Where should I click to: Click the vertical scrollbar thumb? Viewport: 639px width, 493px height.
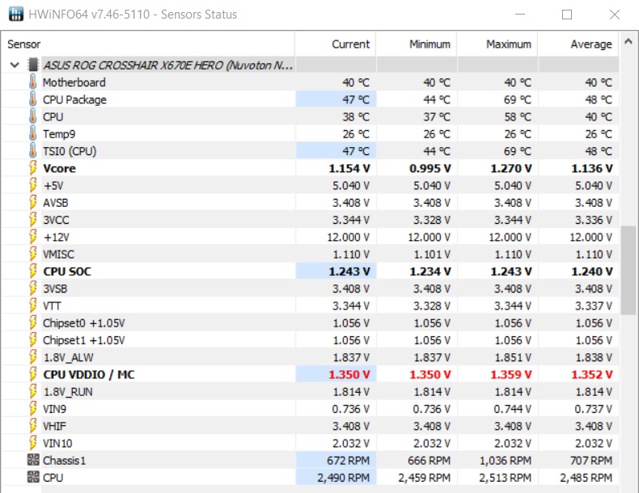pyautogui.click(x=628, y=270)
